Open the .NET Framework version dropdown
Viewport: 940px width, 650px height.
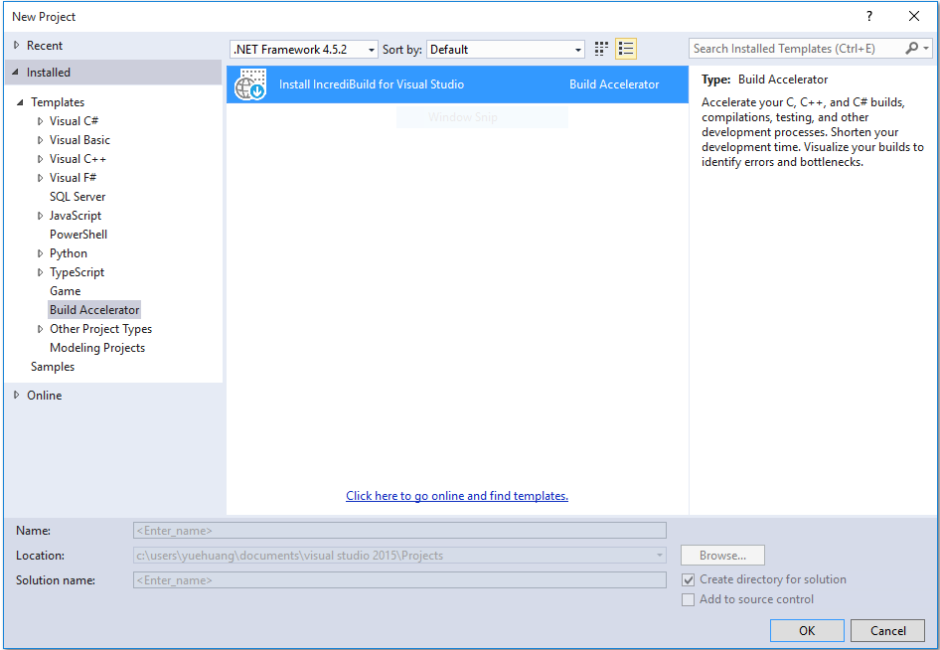click(304, 49)
